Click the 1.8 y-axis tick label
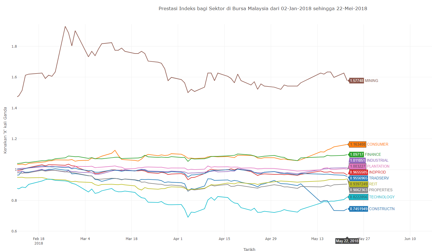 14,46
